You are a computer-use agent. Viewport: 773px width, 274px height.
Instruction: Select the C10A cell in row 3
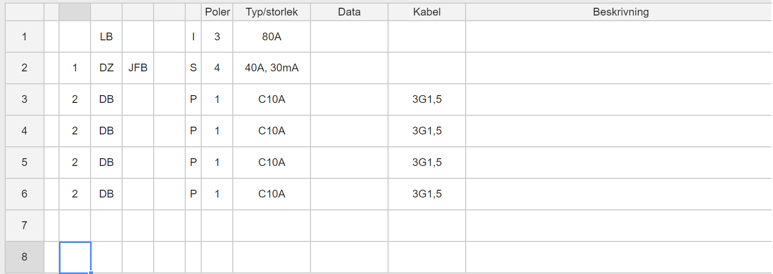tap(272, 99)
